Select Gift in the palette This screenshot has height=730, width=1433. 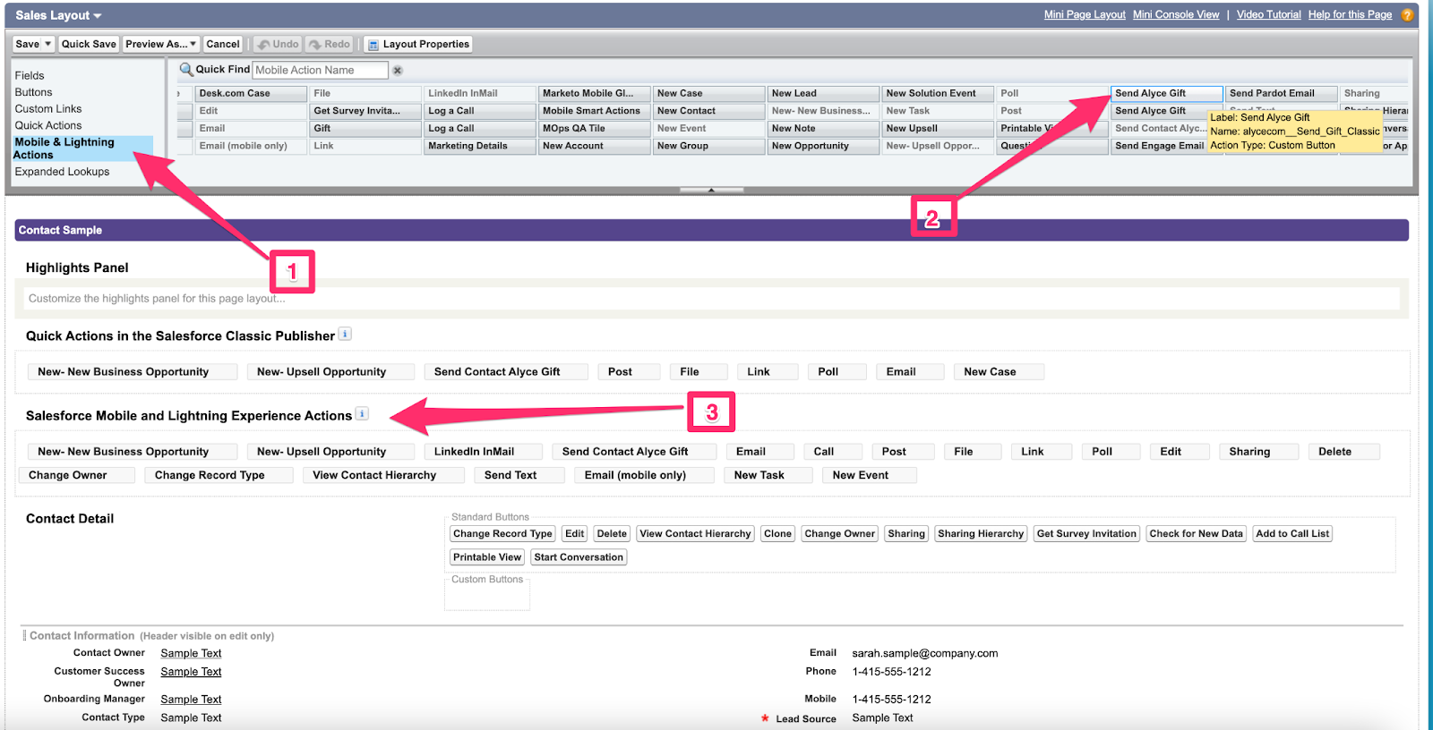pyautogui.click(x=365, y=129)
